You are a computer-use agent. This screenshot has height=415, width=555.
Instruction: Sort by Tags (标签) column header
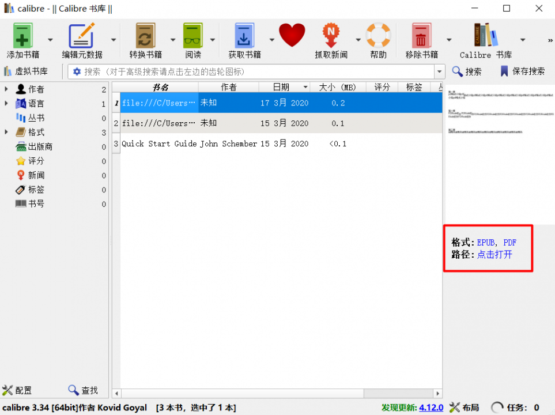click(414, 87)
